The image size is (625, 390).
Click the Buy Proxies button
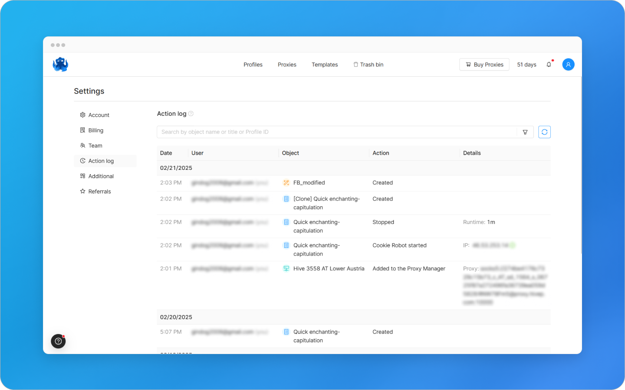(x=484, y=64)
